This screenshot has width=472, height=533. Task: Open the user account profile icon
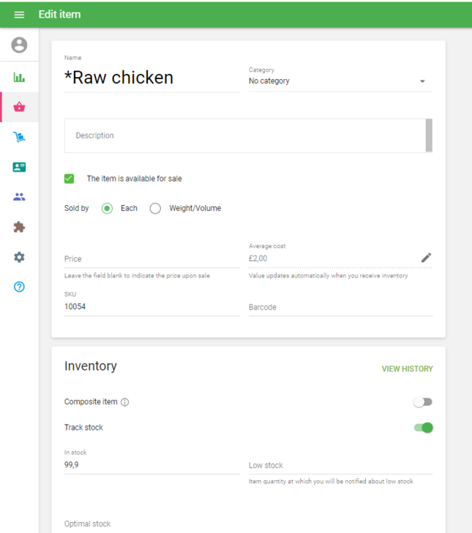click(19, 45)
